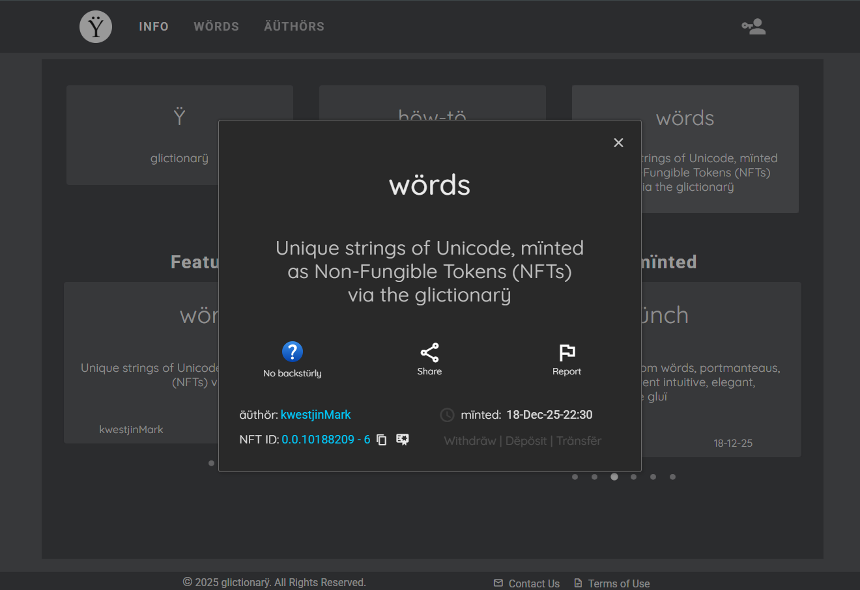This screenshot has width=860, height=590.
Task: Open the account login icon
Action: coord(754,27)
